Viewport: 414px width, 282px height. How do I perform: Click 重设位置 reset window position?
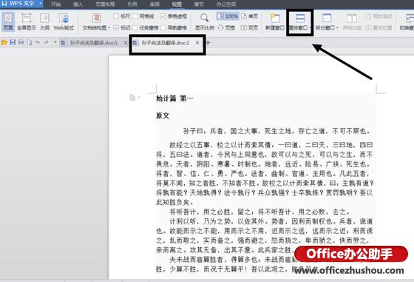tap(379, 27)
